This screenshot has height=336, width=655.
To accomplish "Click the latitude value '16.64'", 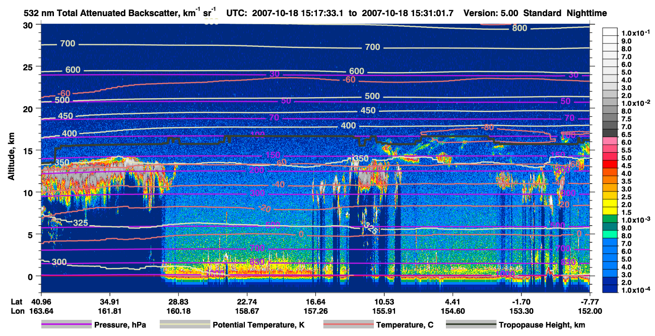I will coord(315,302).
